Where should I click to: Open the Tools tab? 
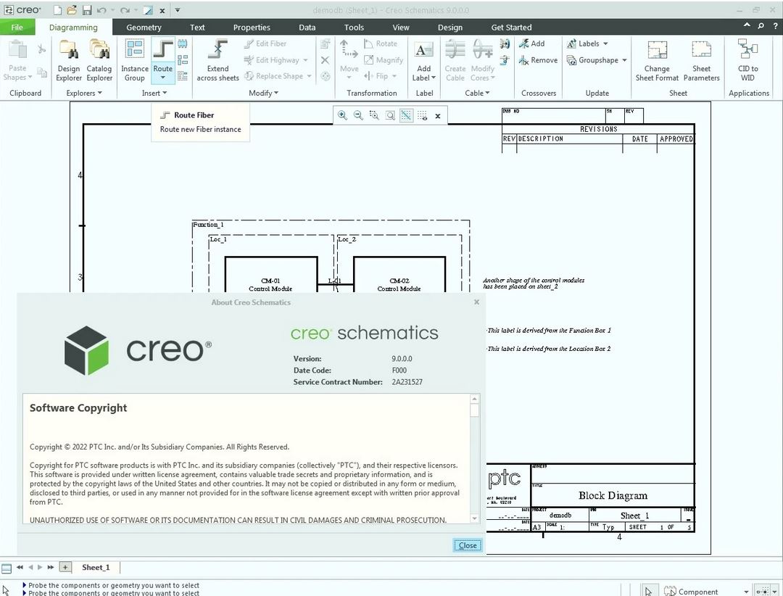[x=354, y=28]
